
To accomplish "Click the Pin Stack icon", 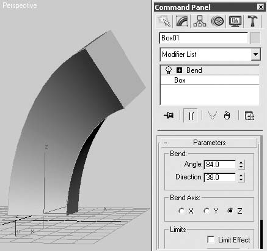I will point(169,116).
